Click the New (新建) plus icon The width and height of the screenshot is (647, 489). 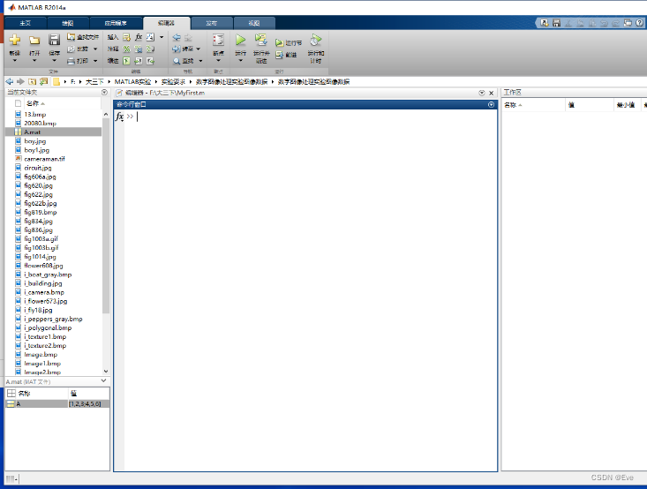click(15, 40)
